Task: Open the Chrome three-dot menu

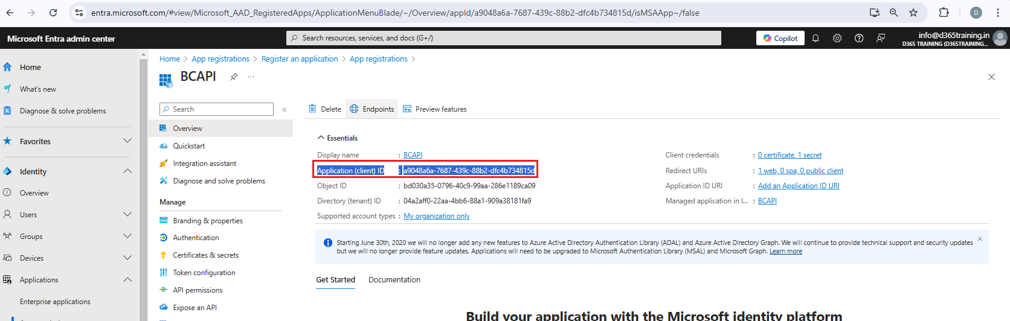Action: (x=998, y=13)
